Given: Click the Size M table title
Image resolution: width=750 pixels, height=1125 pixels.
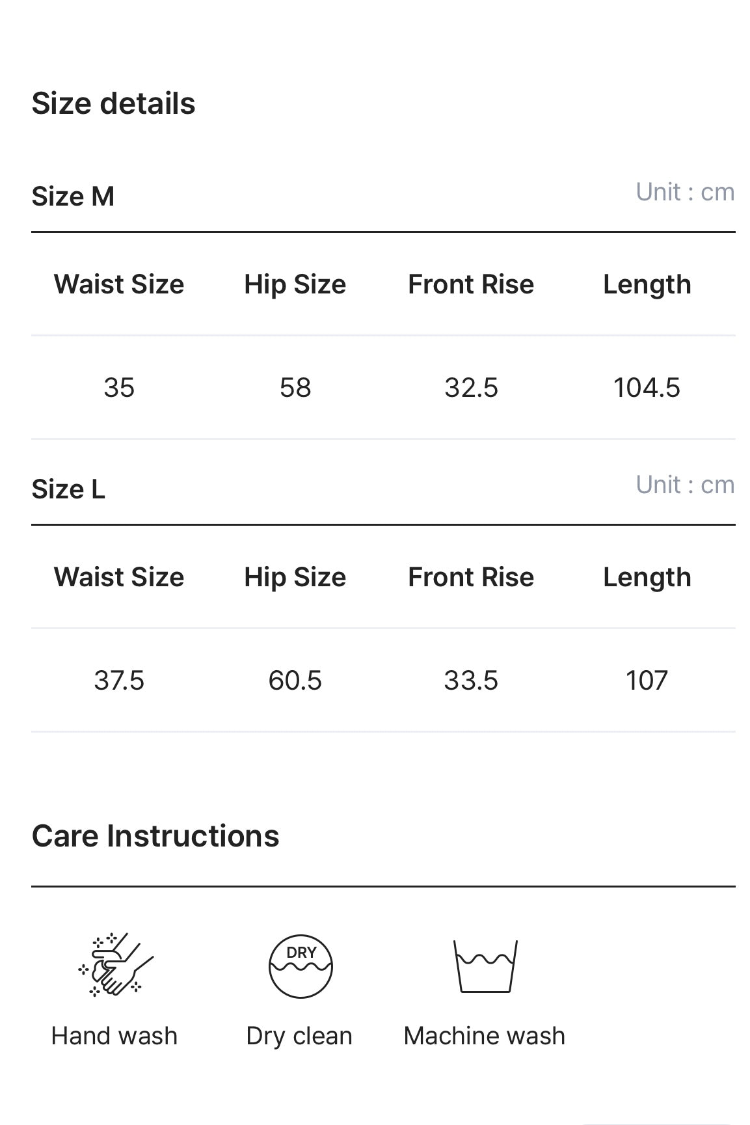Looking at the screenshot, I should click(x=73, y=197).
